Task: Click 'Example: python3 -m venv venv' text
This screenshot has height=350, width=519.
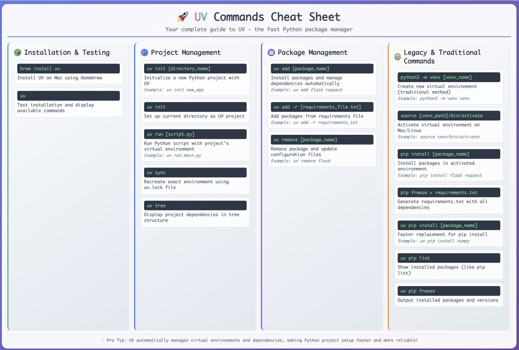Action: point(433,99)
